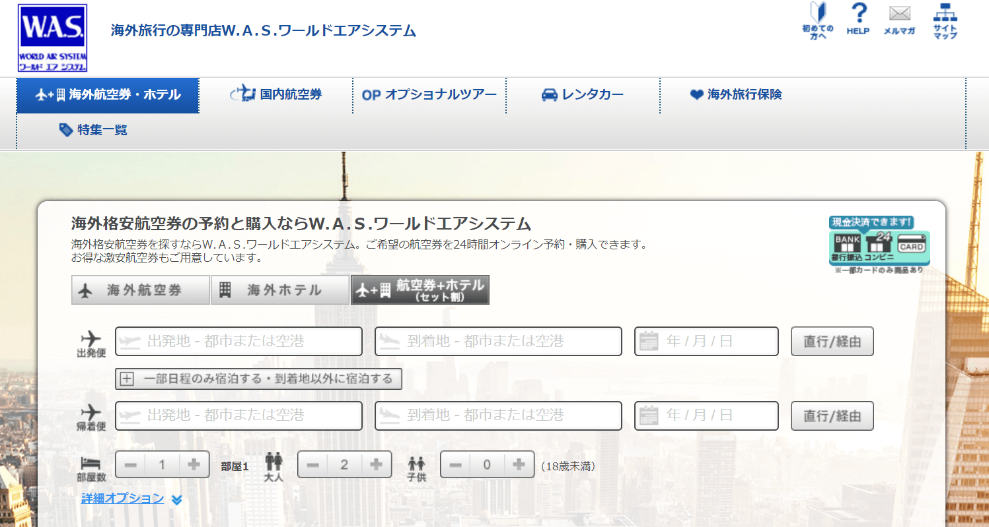Click 直行/経由 button for 帰着便
Viewport: 989px width, 527px height.
pos(832,416)
